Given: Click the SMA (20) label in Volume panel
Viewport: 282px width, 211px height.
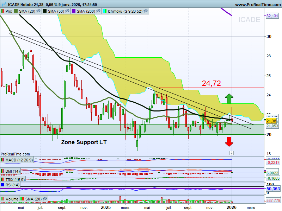Looking at the screenshot, I should [x=33, y=199].
